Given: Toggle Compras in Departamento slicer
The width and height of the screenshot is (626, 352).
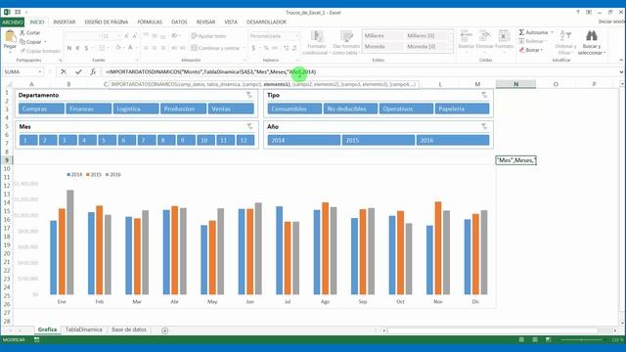Looking at the screenshot, I should pos(41,109).
